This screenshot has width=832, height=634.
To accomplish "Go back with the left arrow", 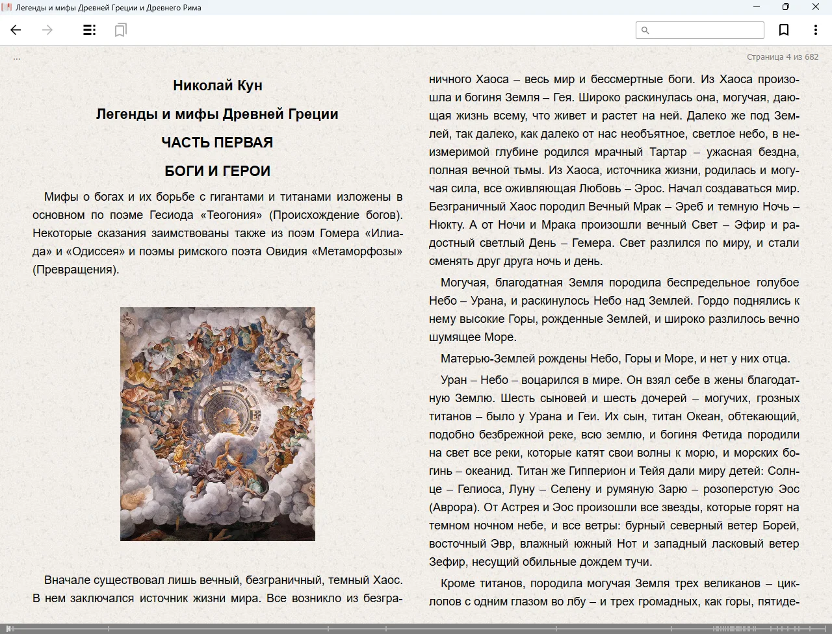I will click(16, 30).
